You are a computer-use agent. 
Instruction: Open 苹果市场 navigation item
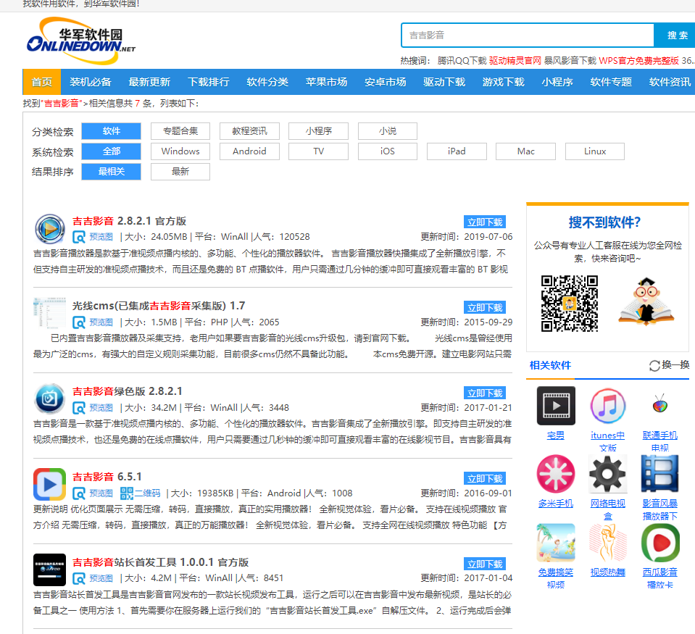(326, 82)
